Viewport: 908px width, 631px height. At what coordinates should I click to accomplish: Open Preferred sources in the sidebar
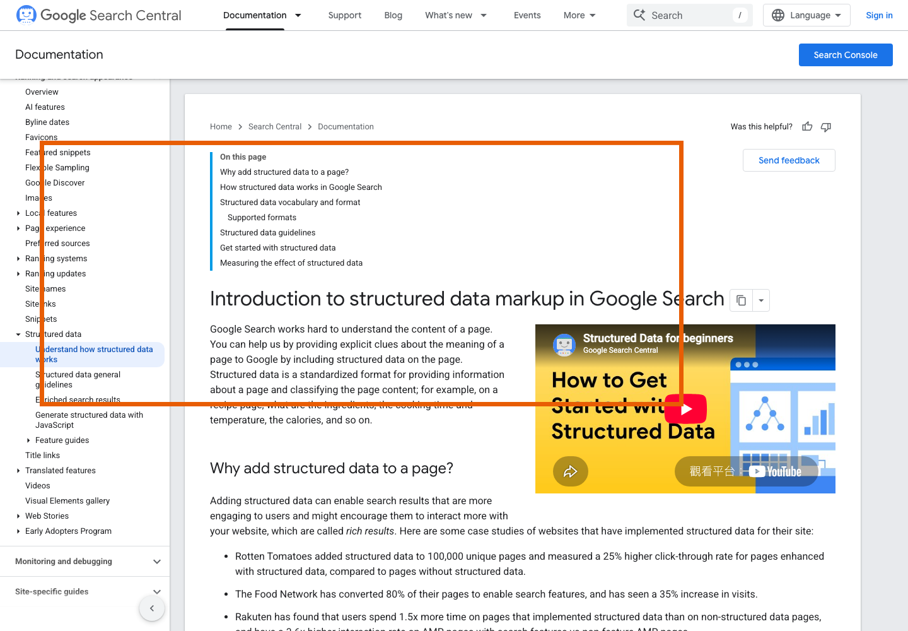point(57,244)
